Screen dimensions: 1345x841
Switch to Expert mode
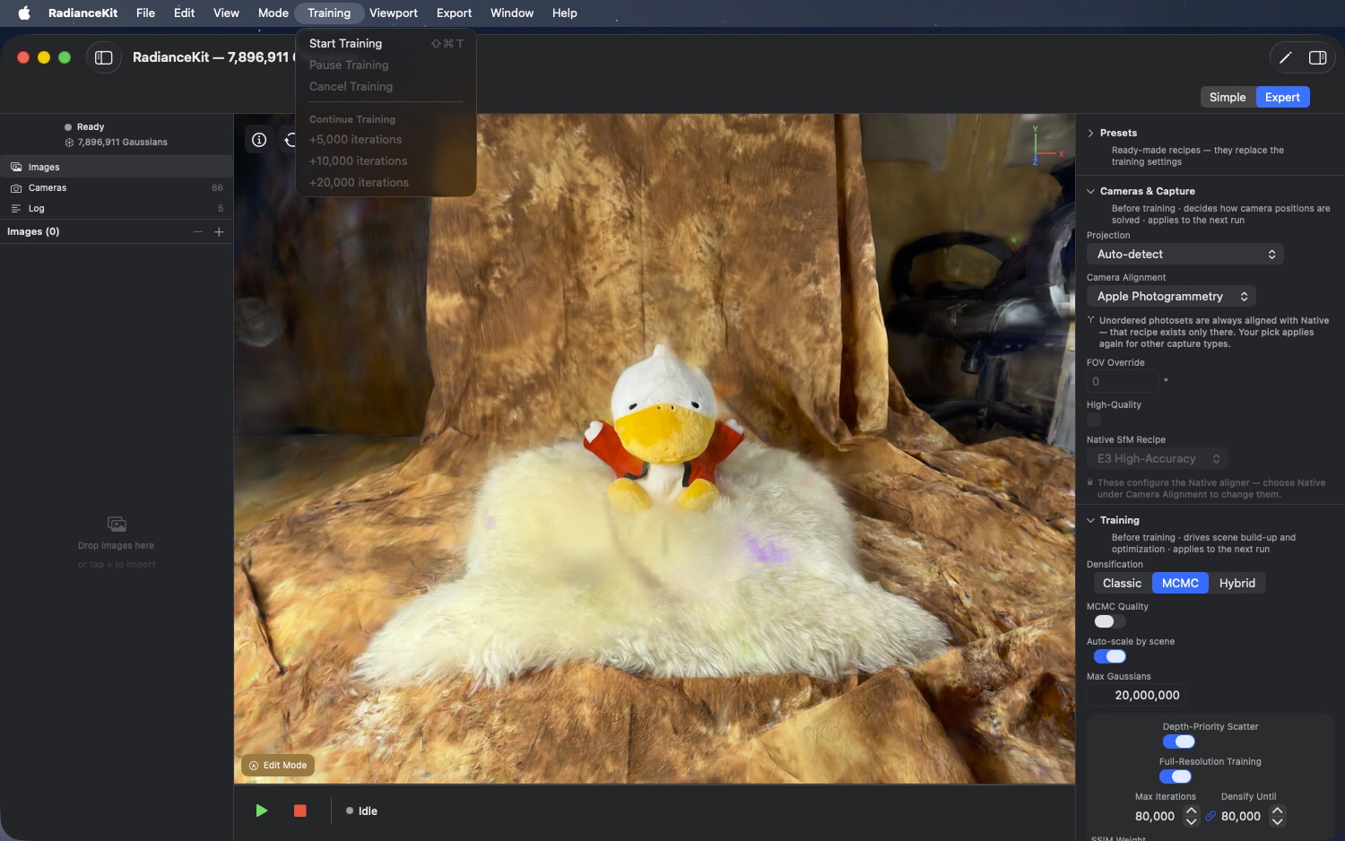[x=1282, y=97]
